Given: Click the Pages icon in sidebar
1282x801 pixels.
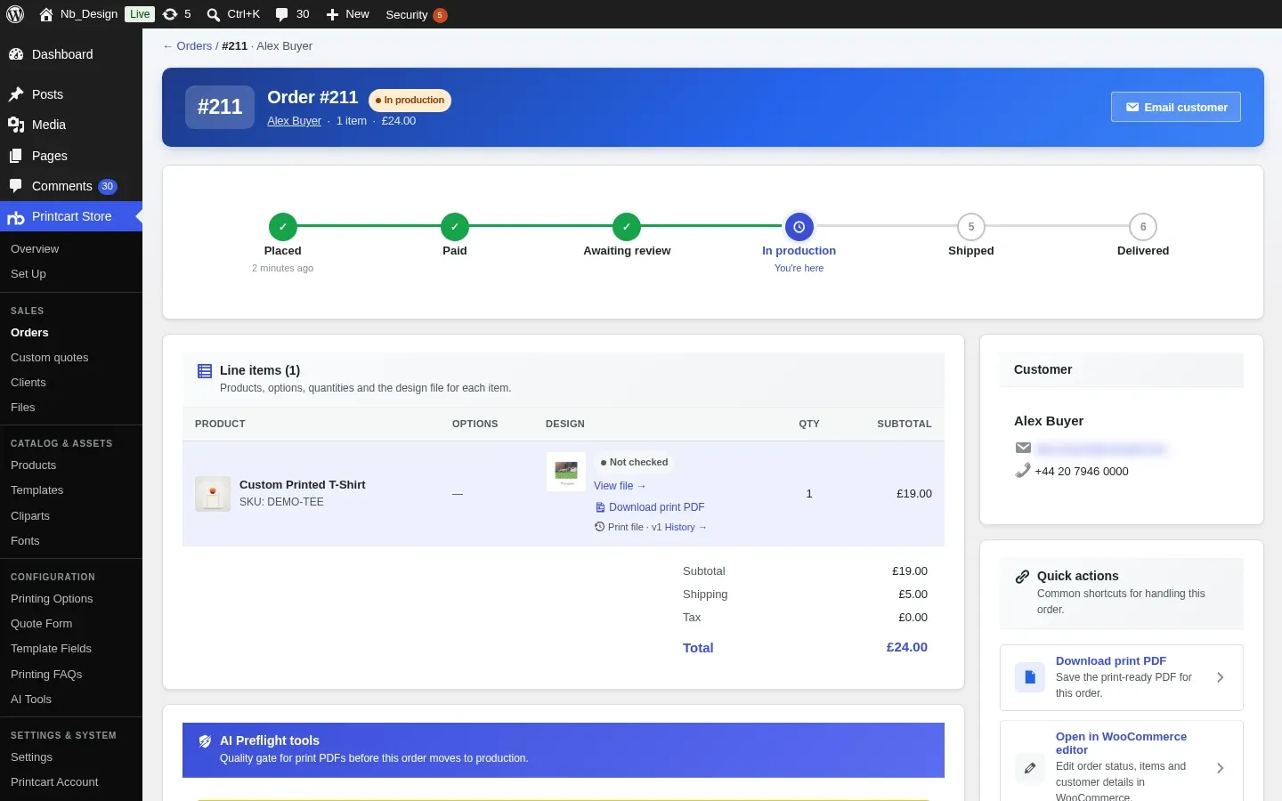Looking at the screenshot, I should 16,156.
